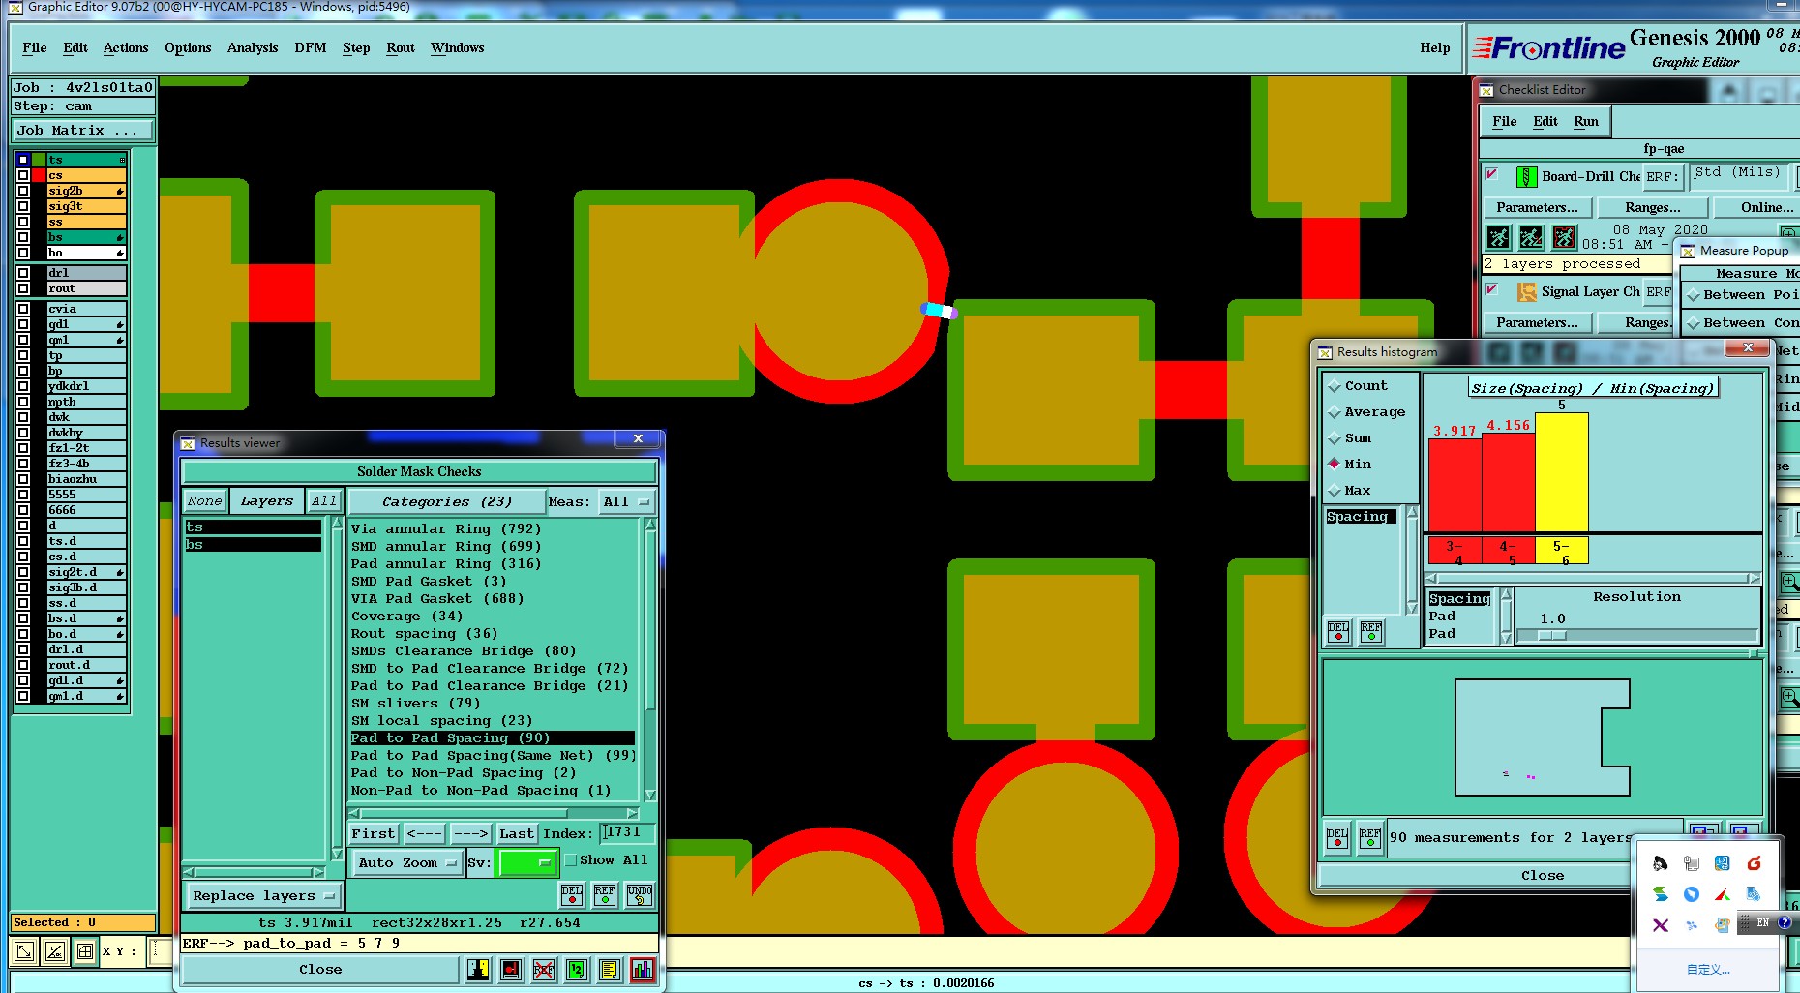Image resolution: width=1800 pixels, height=993 pixels.
Task: Click the red snapshot icon beside Close
Action: coord(511,969)
